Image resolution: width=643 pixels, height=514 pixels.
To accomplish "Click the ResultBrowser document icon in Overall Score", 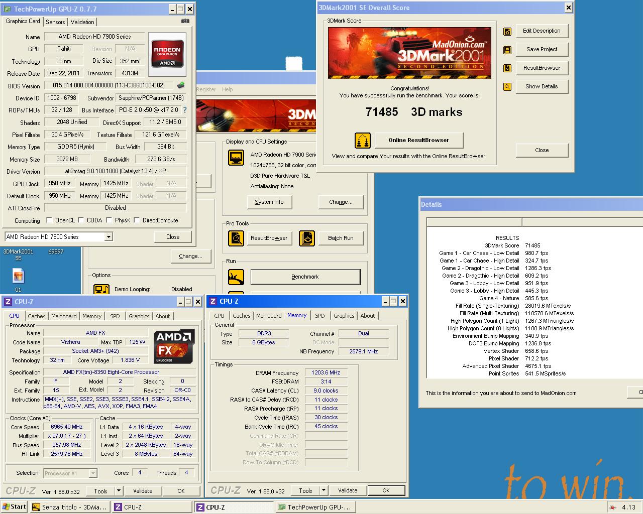I will [507, 68].
